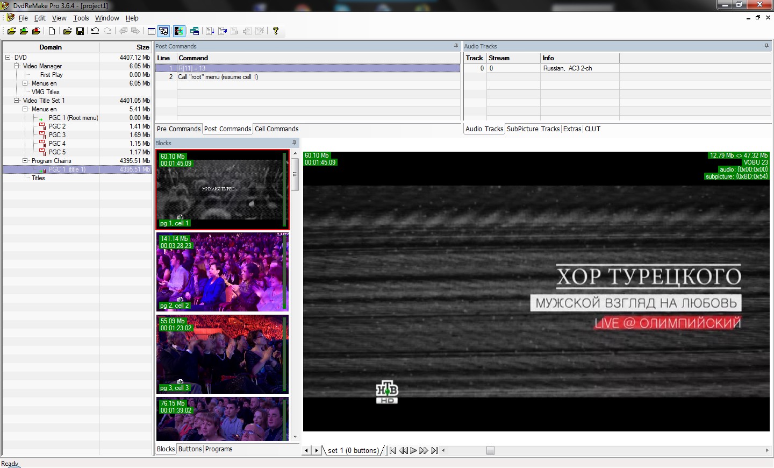The height and width of the screenshot is (468, 774).
Task: Collapse the Program Chains node
Action: (x=25, y=161)
